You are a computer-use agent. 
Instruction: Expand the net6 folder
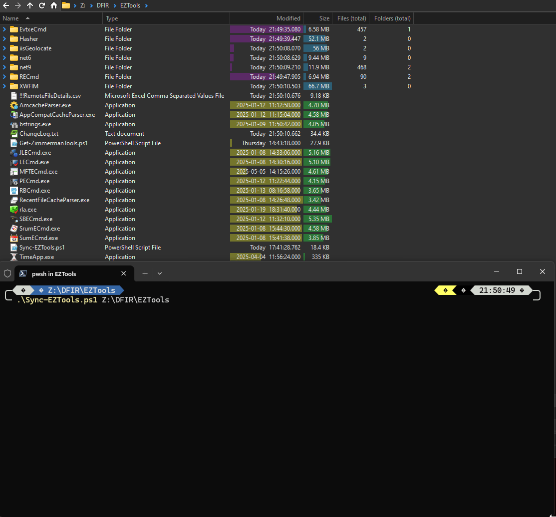pyautogui.click(x=5, y=58)
